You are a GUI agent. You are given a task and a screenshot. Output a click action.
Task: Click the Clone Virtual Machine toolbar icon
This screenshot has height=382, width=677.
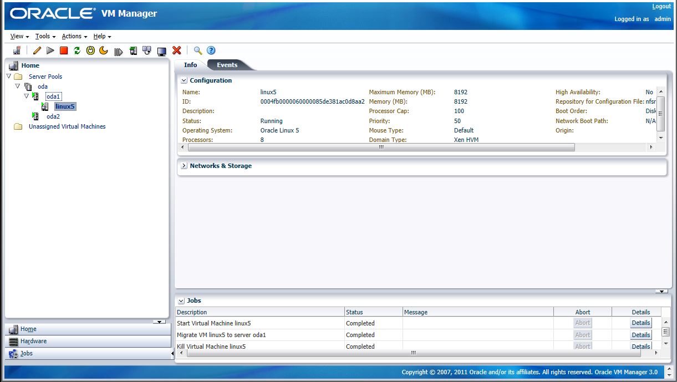tap(147, 50)
